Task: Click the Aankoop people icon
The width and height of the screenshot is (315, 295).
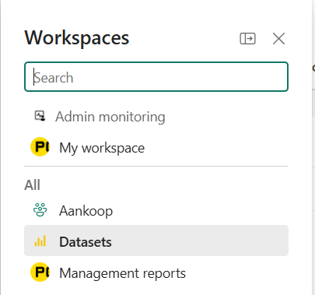Action: pyautogui.click(x=40, y=210)
